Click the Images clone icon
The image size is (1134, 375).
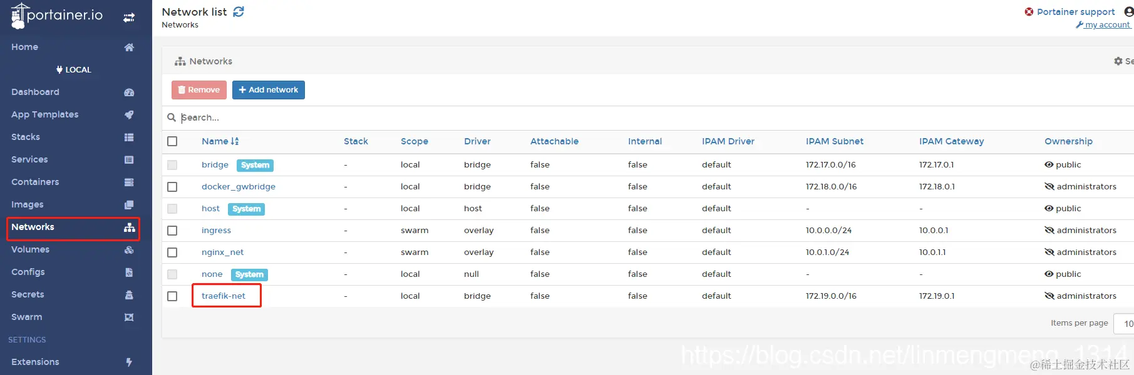click(129, 205)
